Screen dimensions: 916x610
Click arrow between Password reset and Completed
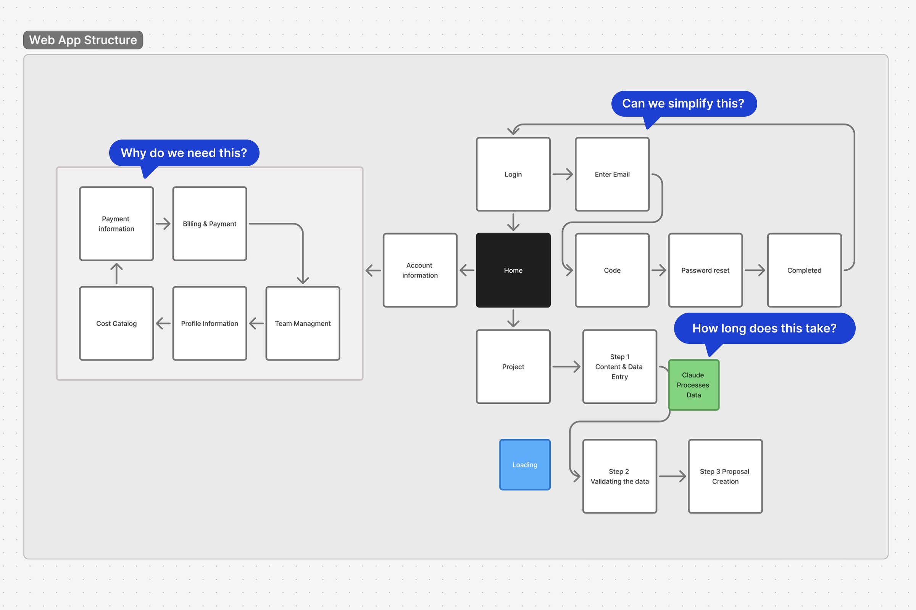pos(755,270)
